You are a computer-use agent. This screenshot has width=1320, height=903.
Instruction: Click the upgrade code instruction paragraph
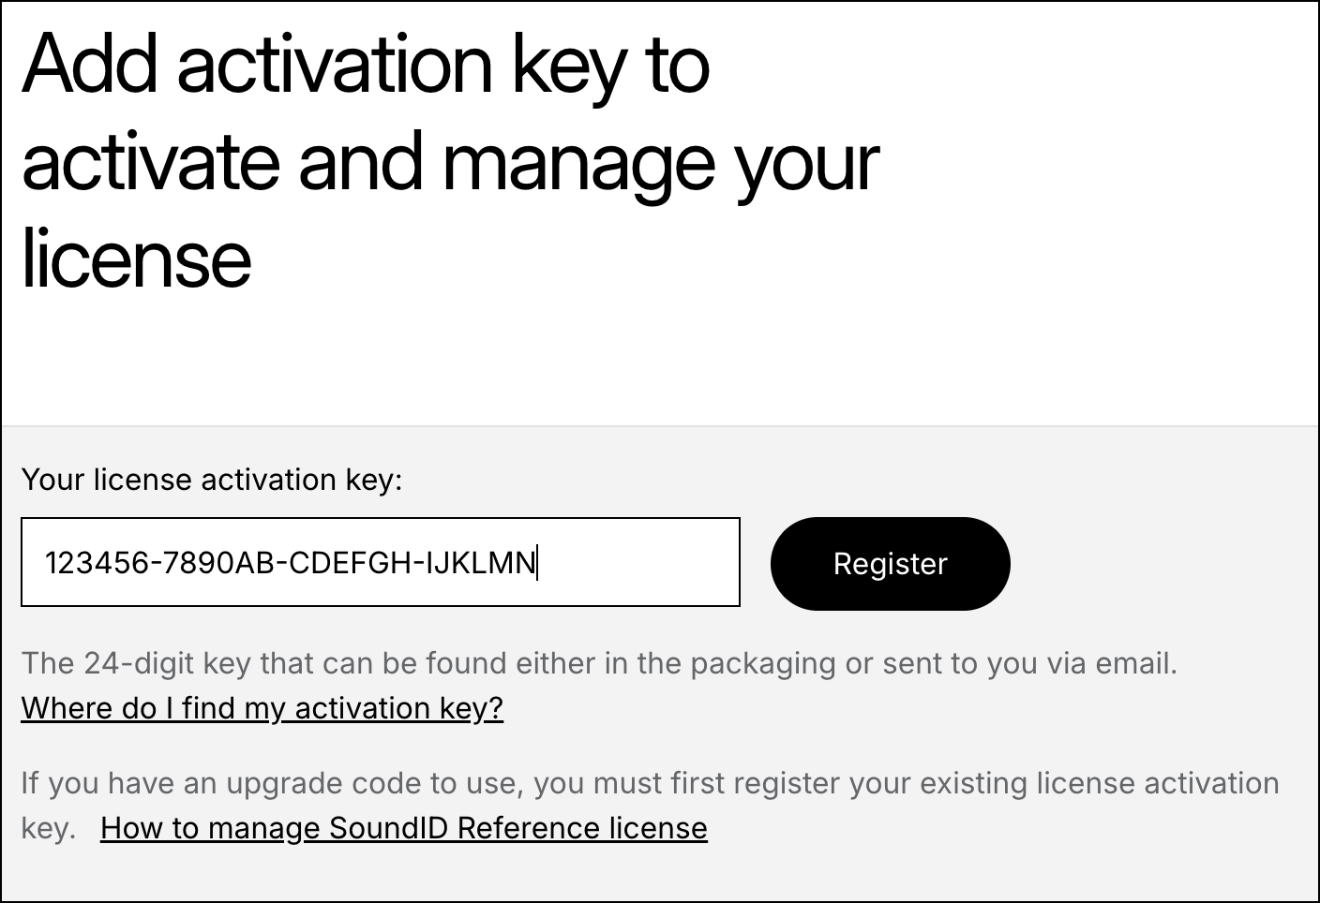coord(650,806)
